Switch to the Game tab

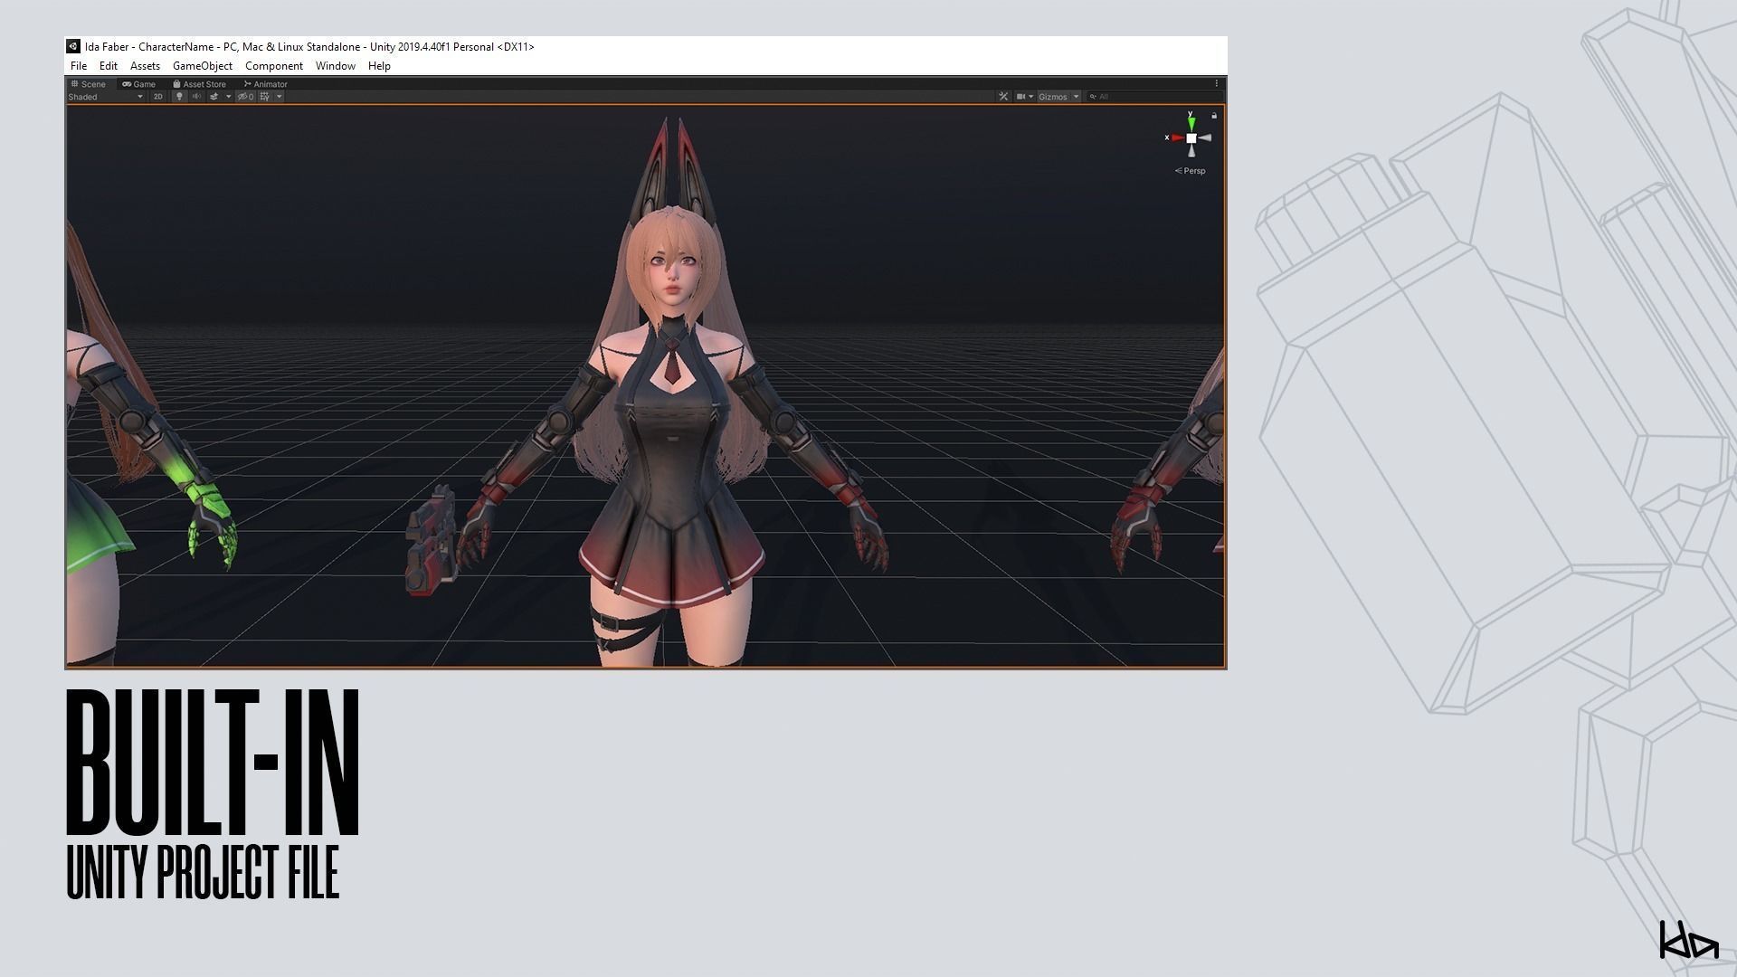[139, 84]
